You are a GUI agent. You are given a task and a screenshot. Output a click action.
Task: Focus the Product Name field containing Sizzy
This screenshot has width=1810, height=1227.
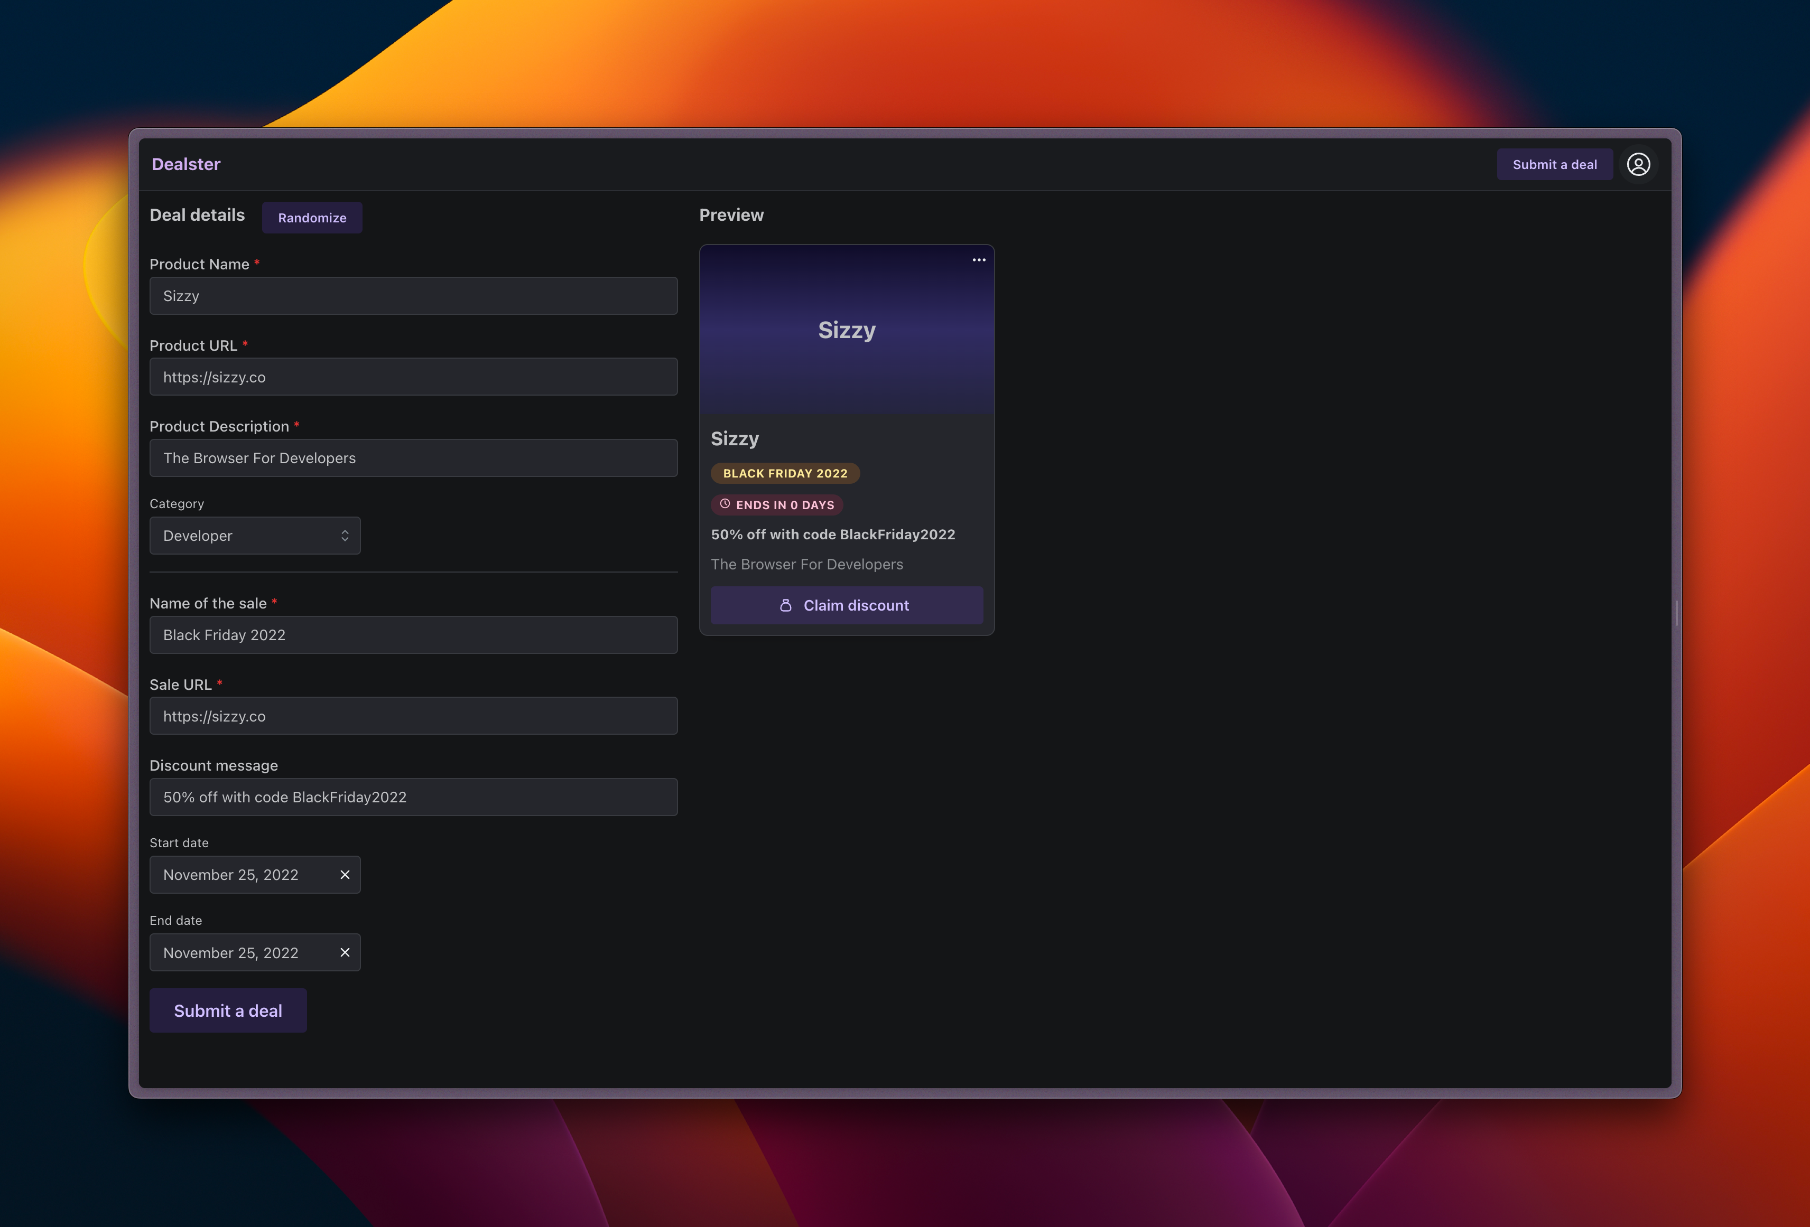(414, 296)
